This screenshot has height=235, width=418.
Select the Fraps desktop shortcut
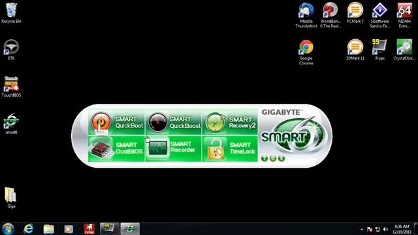pyautogui.click(x=379, y=50)
